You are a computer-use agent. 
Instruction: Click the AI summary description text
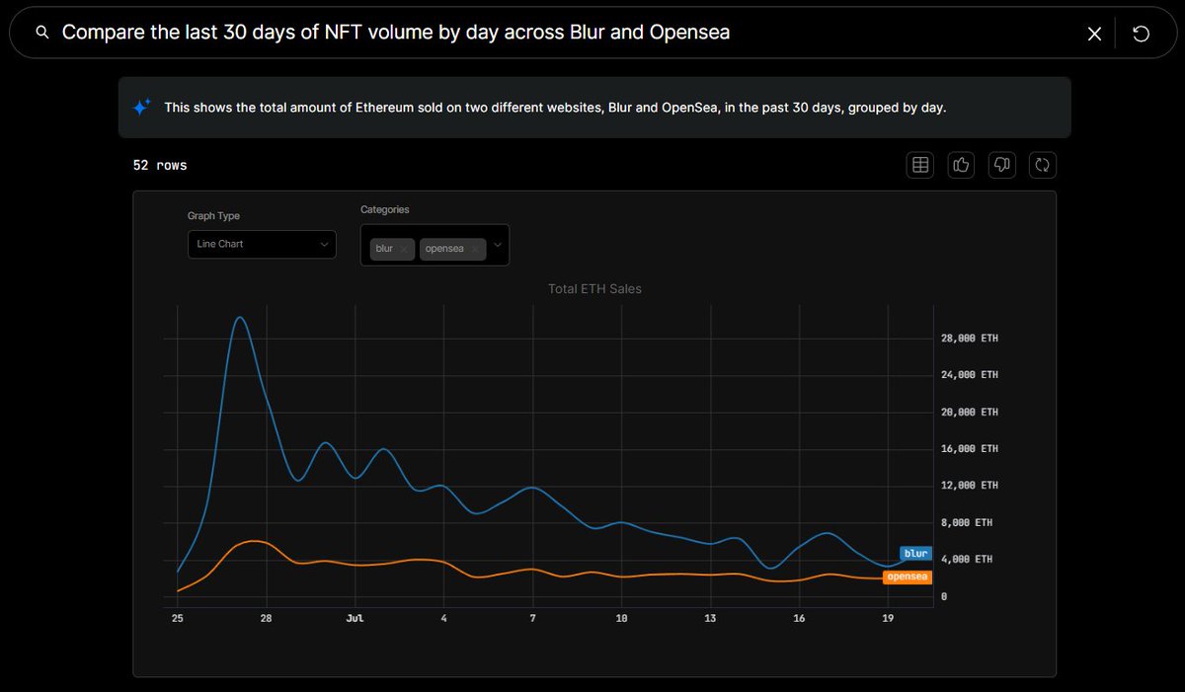(x=555, y=107)
